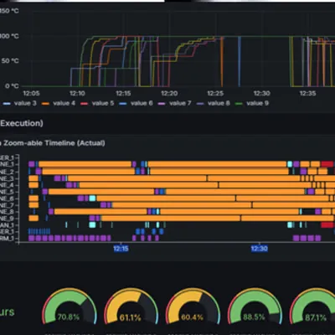Click the 12:20 label on temperature chart axis
Image resolution: width=335 pixels, height=335 pixels.
(x=169, y=93)
